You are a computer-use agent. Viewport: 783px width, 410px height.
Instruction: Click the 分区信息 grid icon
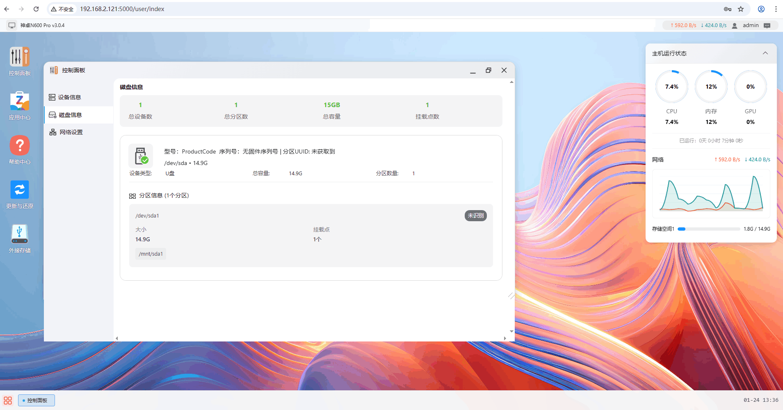point(132,196)
